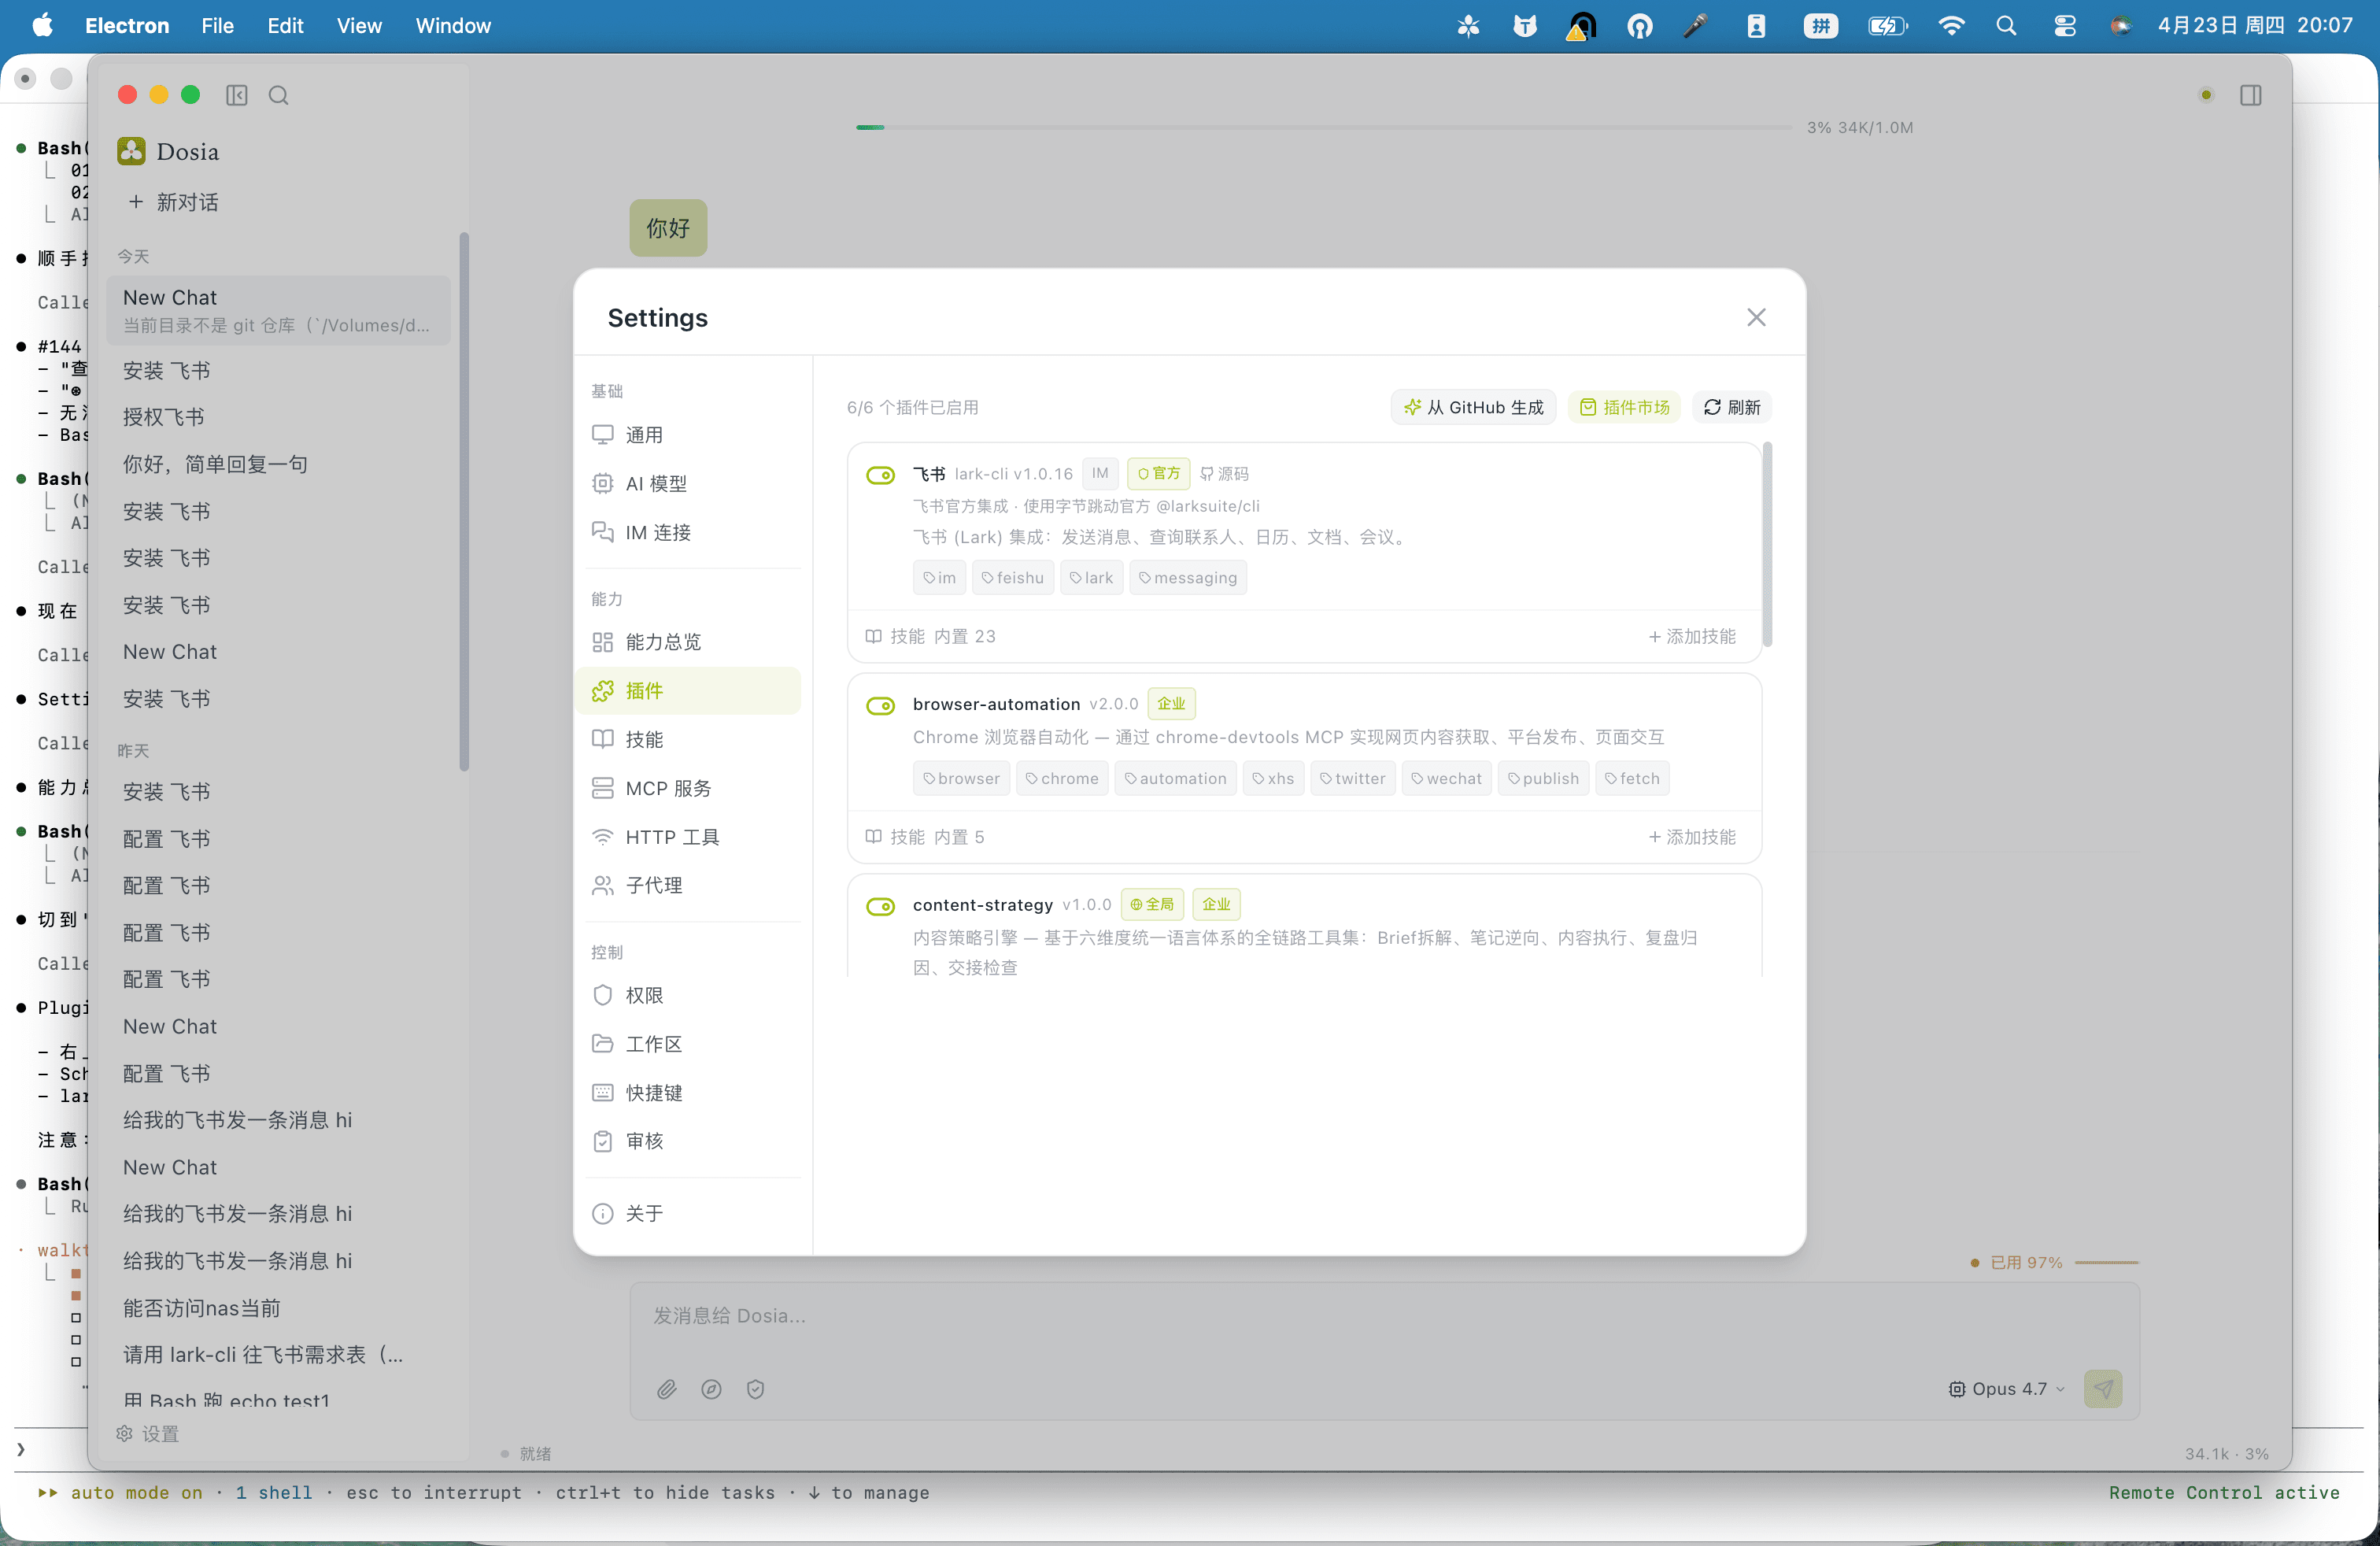This screenshot has width=2380, height=1546.
Task: Click the shield check icon below message input
Action: pyautogui.click(x=755, y=1389)
